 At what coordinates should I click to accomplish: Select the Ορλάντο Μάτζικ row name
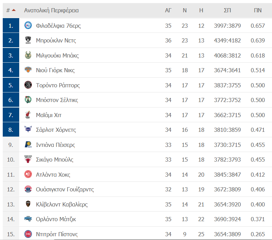[56, 219]
